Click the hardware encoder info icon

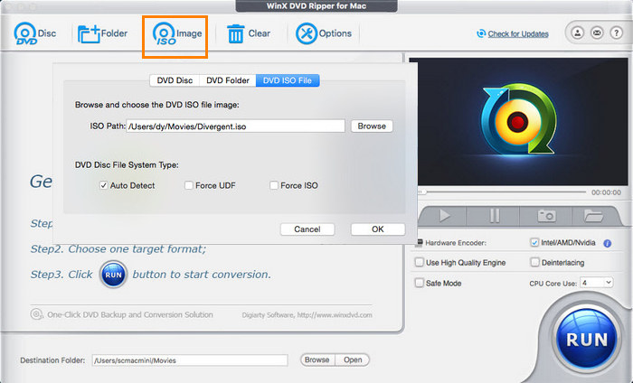click(607, 243)
